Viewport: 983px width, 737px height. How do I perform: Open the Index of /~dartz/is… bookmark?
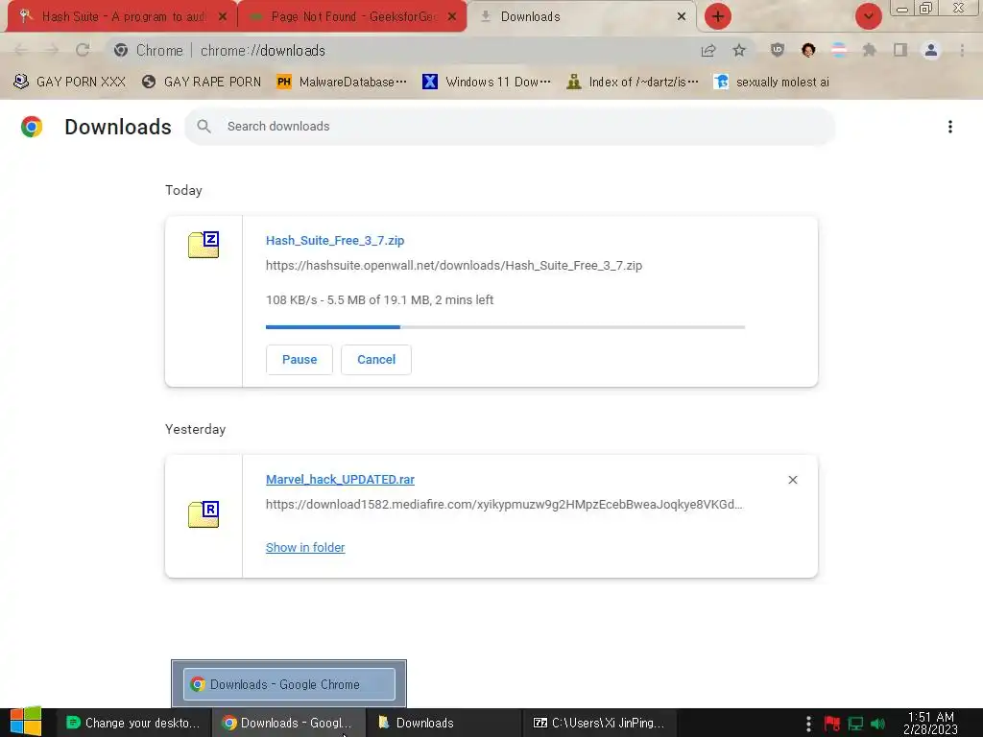[632, 82]
